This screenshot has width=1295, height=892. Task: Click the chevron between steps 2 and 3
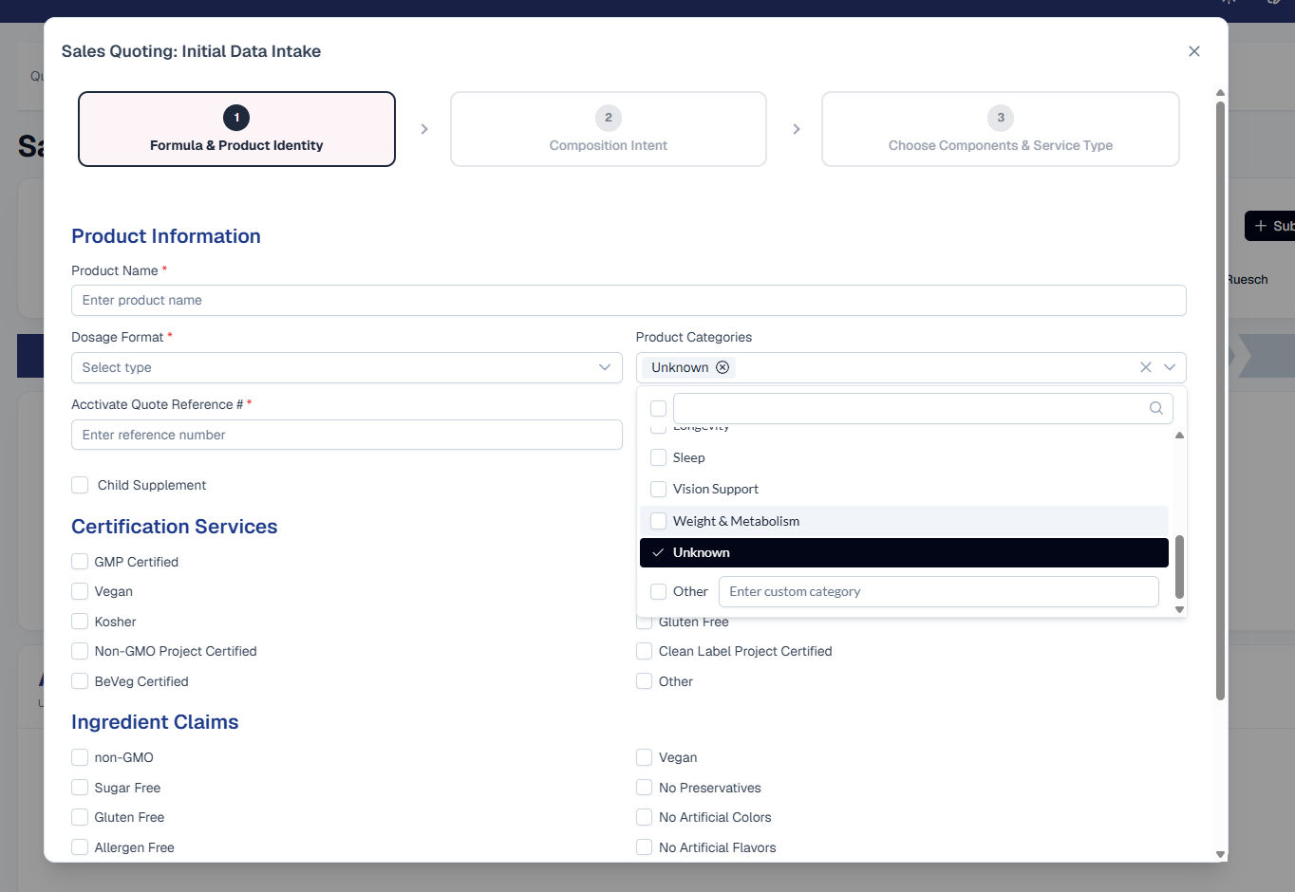point(797,129)
